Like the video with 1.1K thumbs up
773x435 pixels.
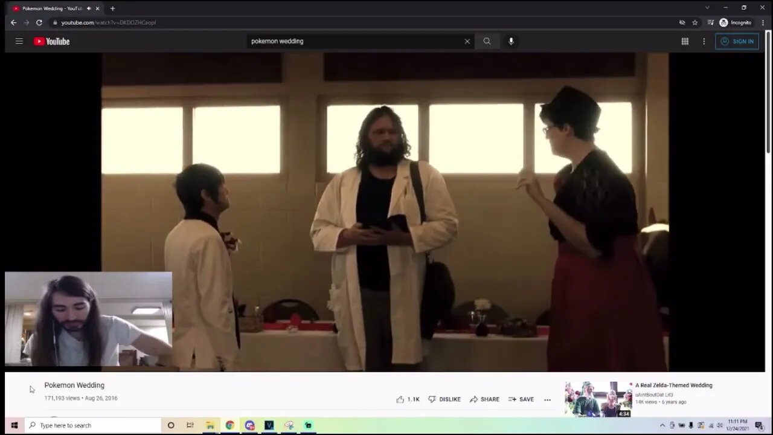[x=408, y=399]
